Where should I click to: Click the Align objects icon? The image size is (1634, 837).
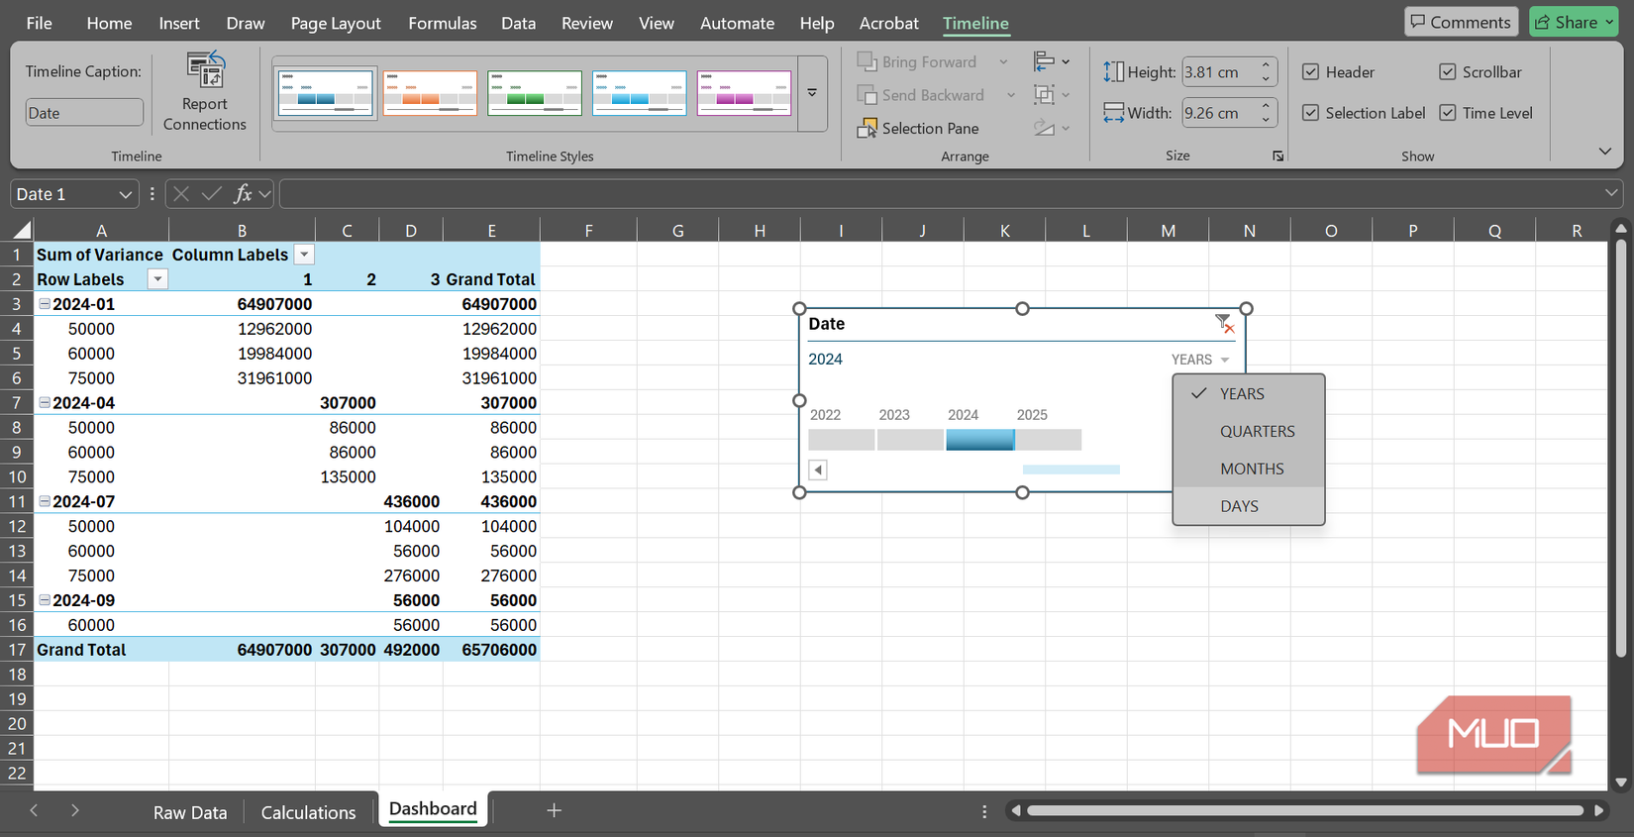[1045, 61]
